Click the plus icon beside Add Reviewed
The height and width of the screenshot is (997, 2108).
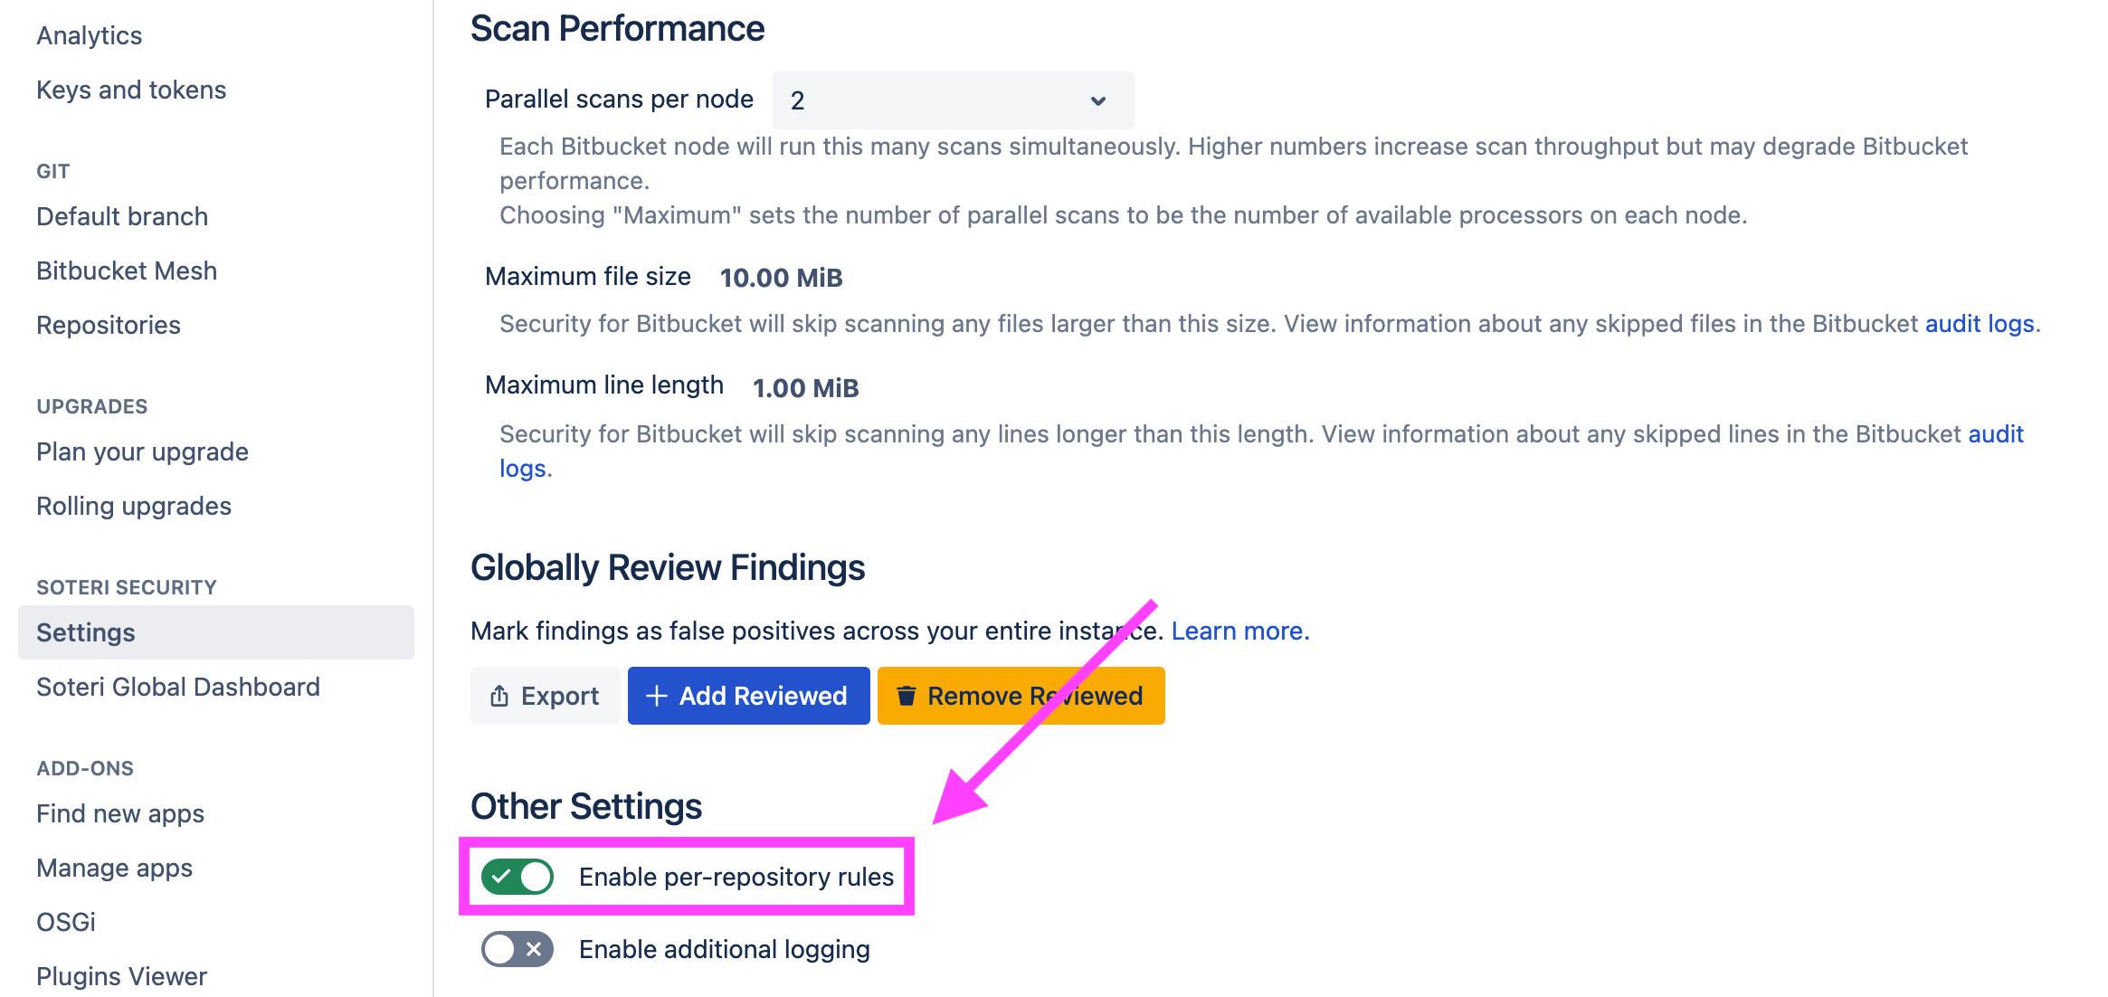tap(655, 695)
